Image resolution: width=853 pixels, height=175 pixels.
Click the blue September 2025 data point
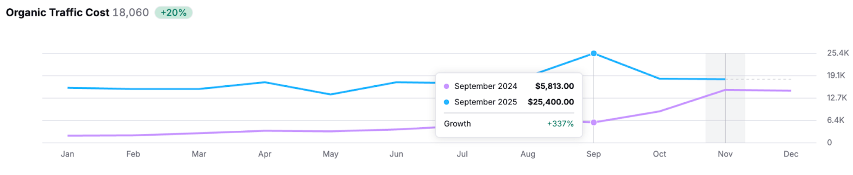594,53
